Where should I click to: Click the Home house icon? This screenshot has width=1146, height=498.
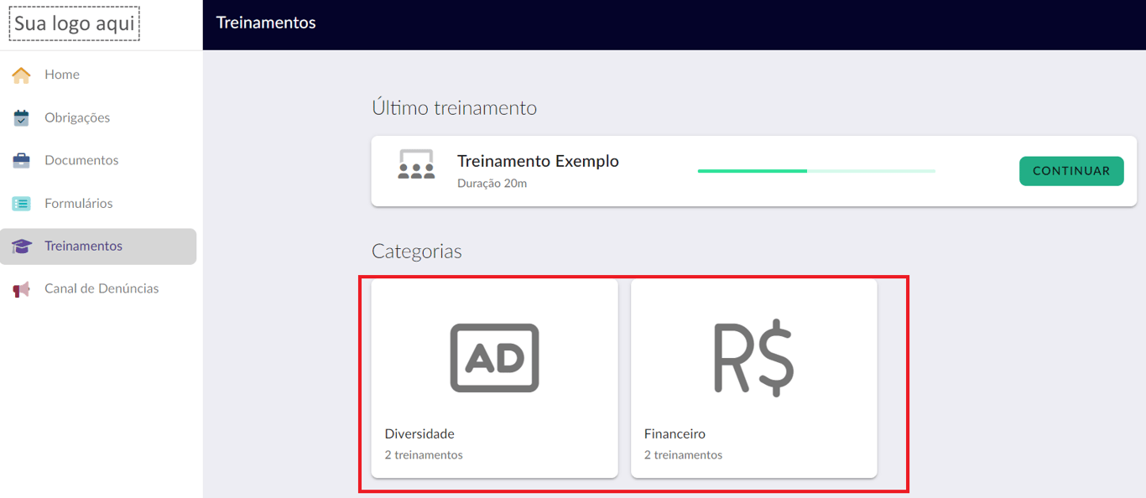(21, 75)
